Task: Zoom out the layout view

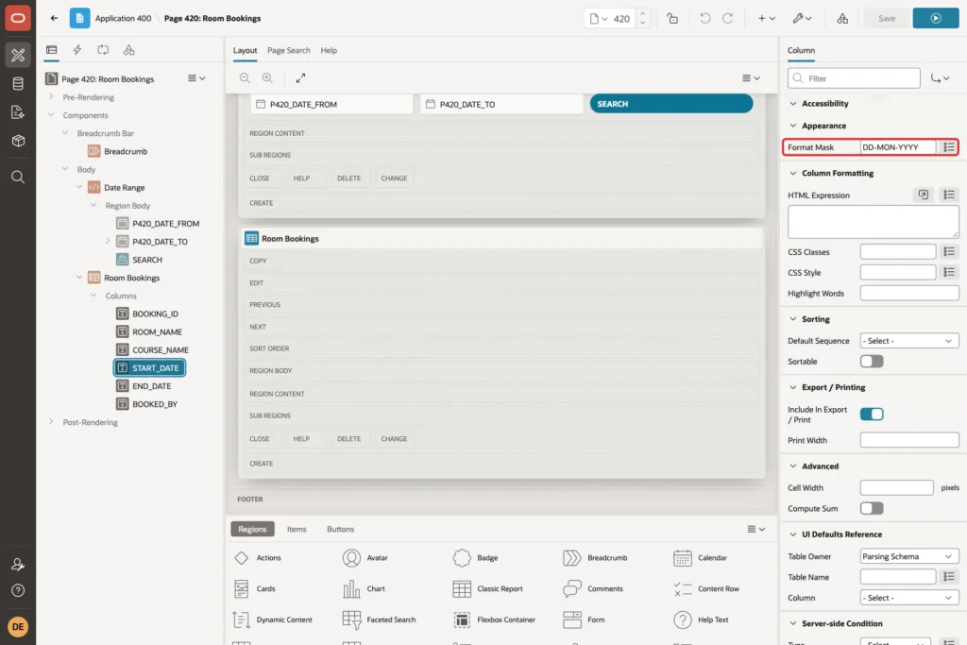Action: pos(245,78)
